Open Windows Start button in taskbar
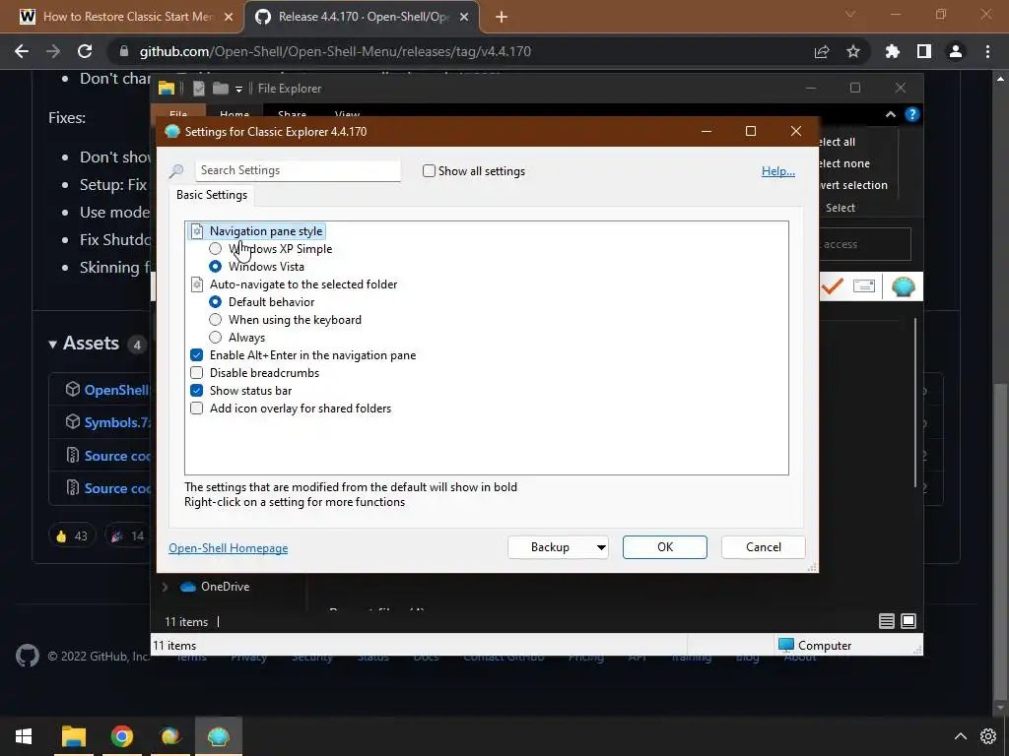The height and width of the screenshot is (756, 1009). (x=24, y=736)
